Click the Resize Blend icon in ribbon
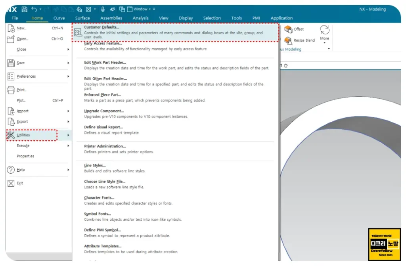406x266 pixels. click(x=288, y=40)
